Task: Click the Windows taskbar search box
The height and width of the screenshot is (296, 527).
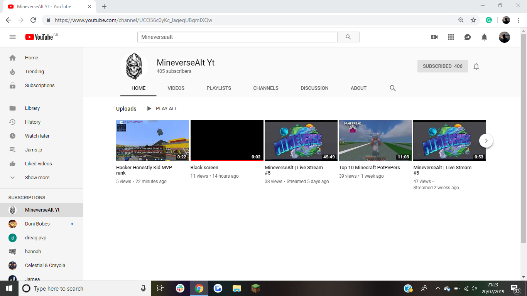Action: 85,288
